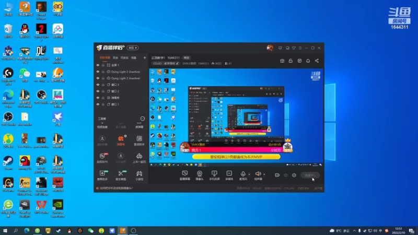Open WeChat from the taskbar
The image size is (418, 235).
pyautogui.click(x=90, y=230)
